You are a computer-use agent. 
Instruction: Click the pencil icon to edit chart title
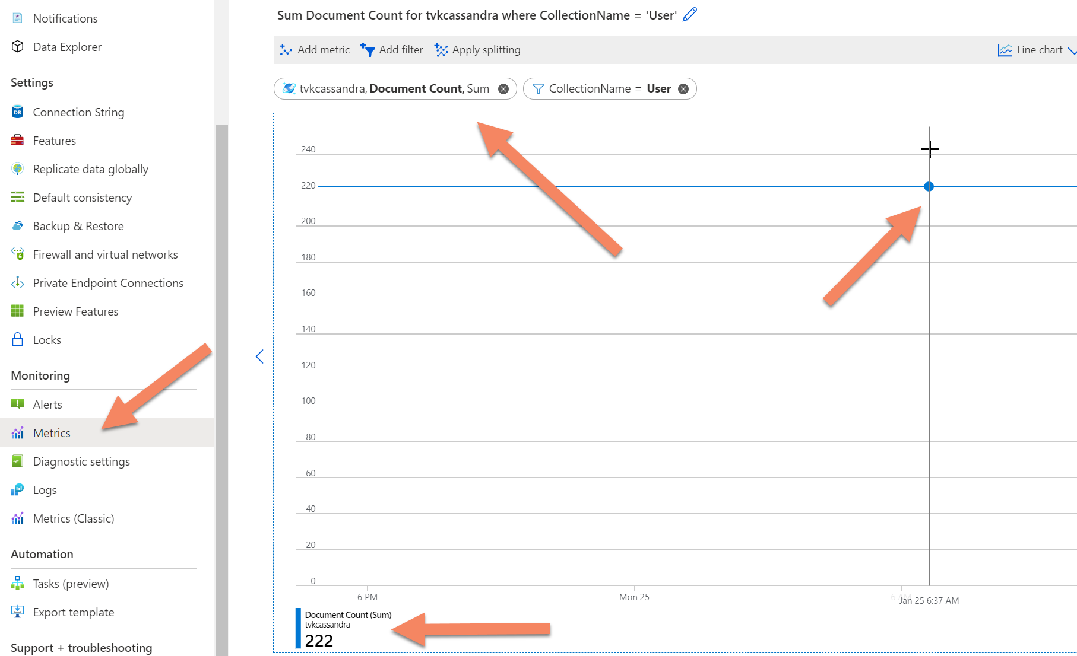(x=689, y=14)
